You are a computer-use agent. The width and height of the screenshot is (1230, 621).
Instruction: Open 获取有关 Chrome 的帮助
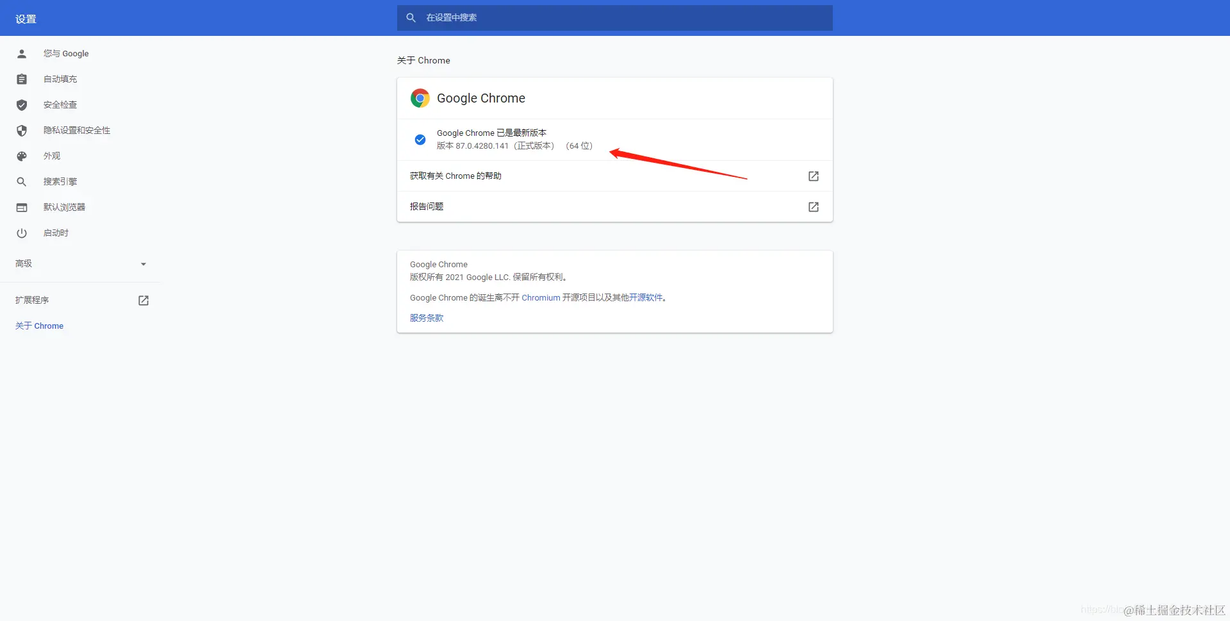tap(455, 176)
